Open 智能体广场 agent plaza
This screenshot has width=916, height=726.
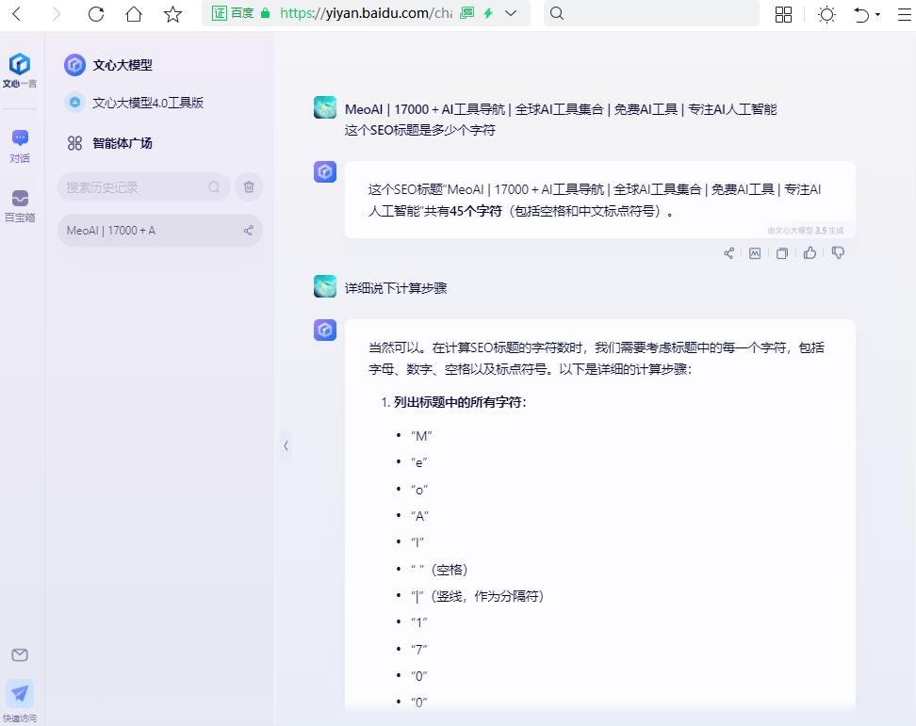pyautogui.click(x=110, y=143)
